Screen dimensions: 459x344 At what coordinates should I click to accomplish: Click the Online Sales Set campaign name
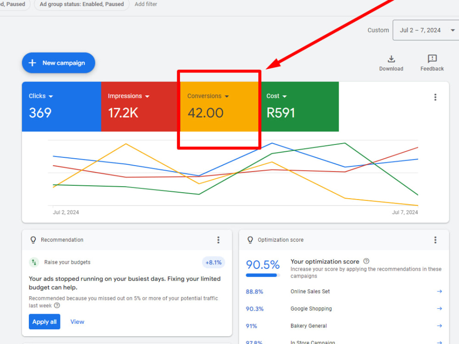(x=310, y=291)
